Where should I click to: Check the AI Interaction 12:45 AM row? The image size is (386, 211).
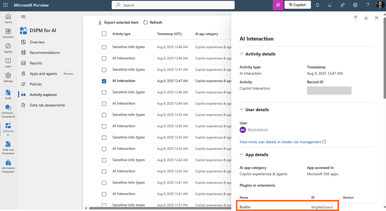[x=104, y=126]
